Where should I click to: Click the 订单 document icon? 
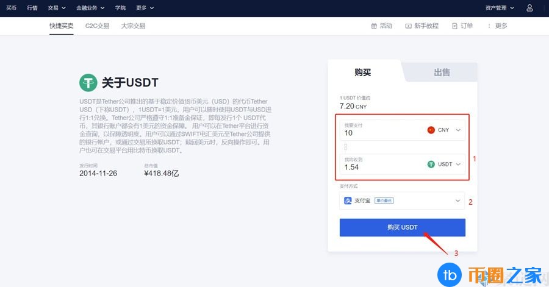(x=454, y=26)
